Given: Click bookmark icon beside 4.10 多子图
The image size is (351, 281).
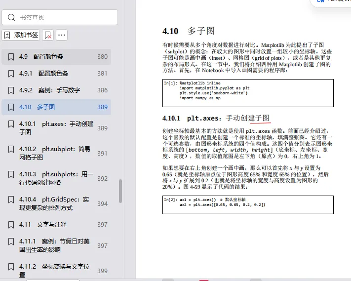Looking at the screenshot, I should (11, 107).
